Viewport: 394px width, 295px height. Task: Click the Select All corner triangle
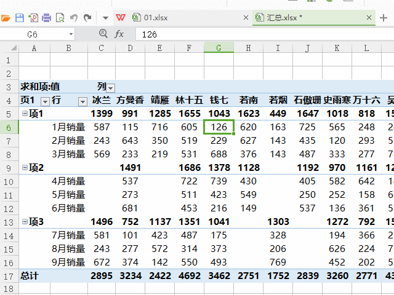[14, 48]
